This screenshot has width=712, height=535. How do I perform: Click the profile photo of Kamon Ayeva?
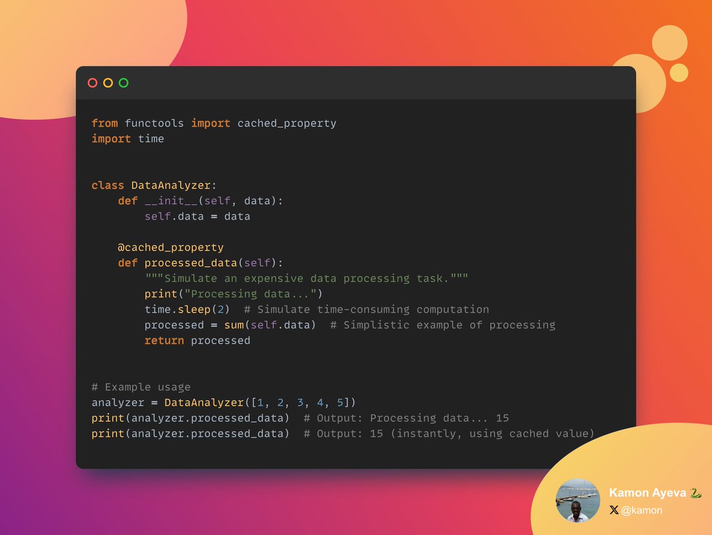[x=578, y=501]
